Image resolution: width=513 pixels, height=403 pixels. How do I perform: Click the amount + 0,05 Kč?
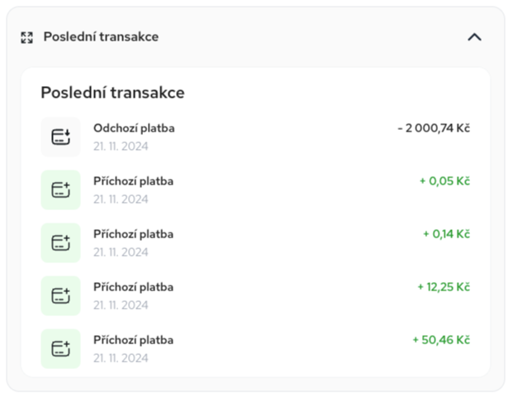445,181
